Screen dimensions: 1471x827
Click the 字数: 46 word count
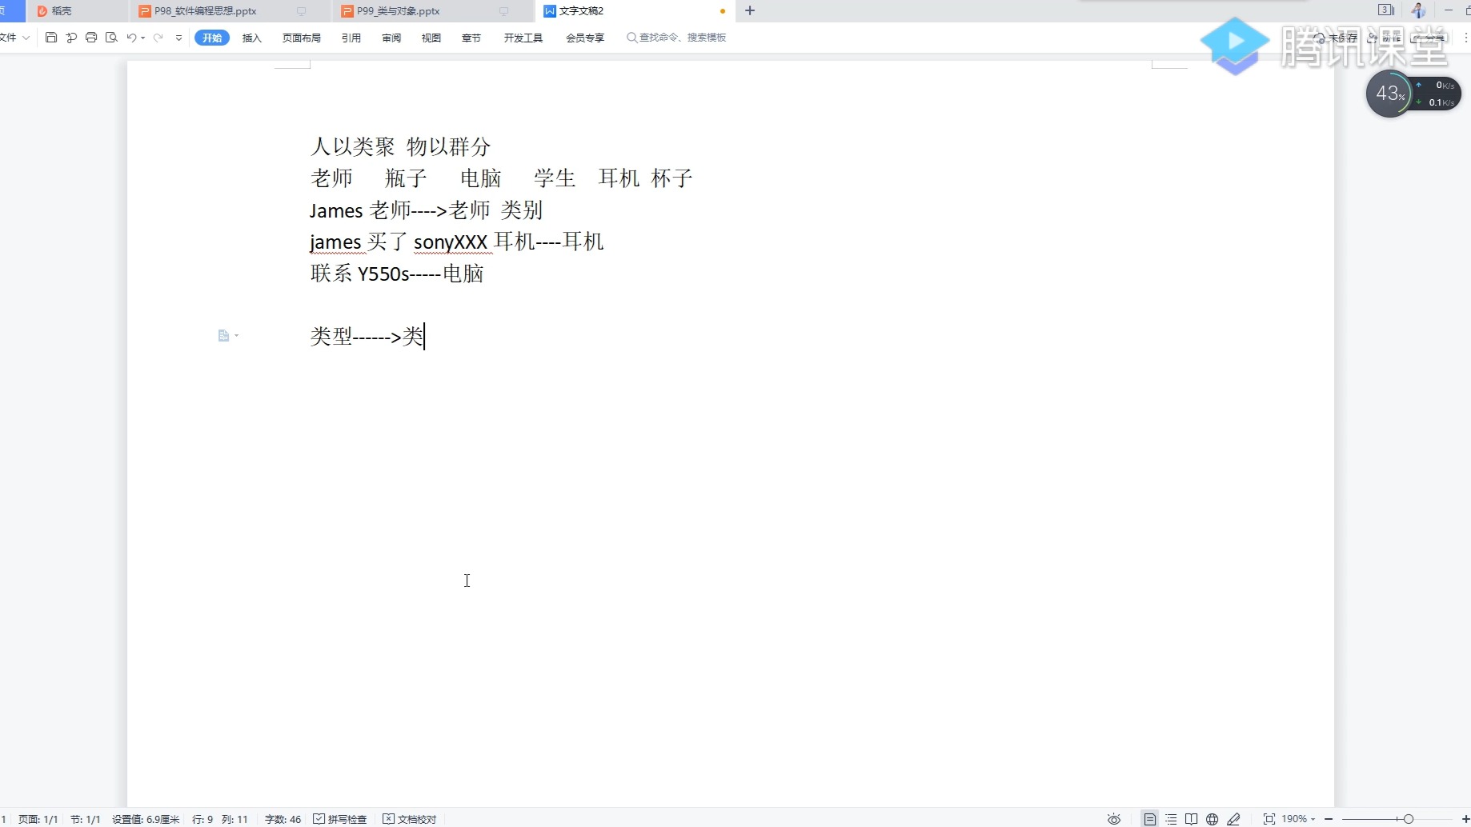pos(283,819)
